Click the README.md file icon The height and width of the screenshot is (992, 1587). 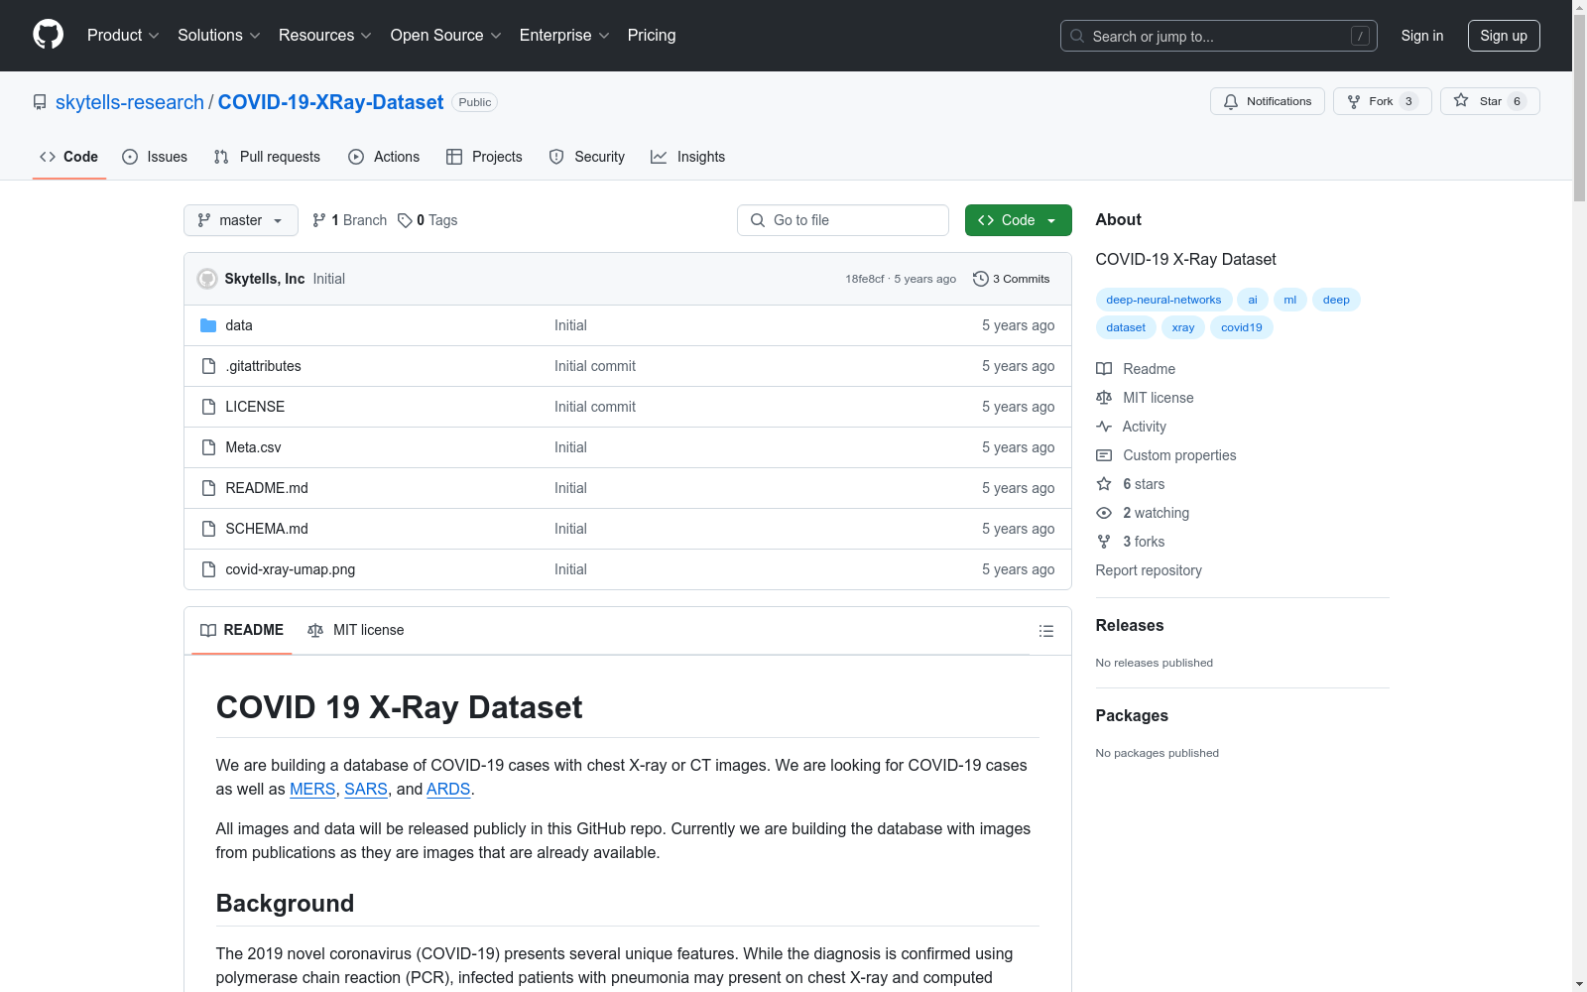(208, 488)
